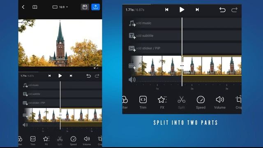Toggle the speaker mute in the enlarged panel
This screenshot has height=148, width=263.
click(x=132, y=79)
